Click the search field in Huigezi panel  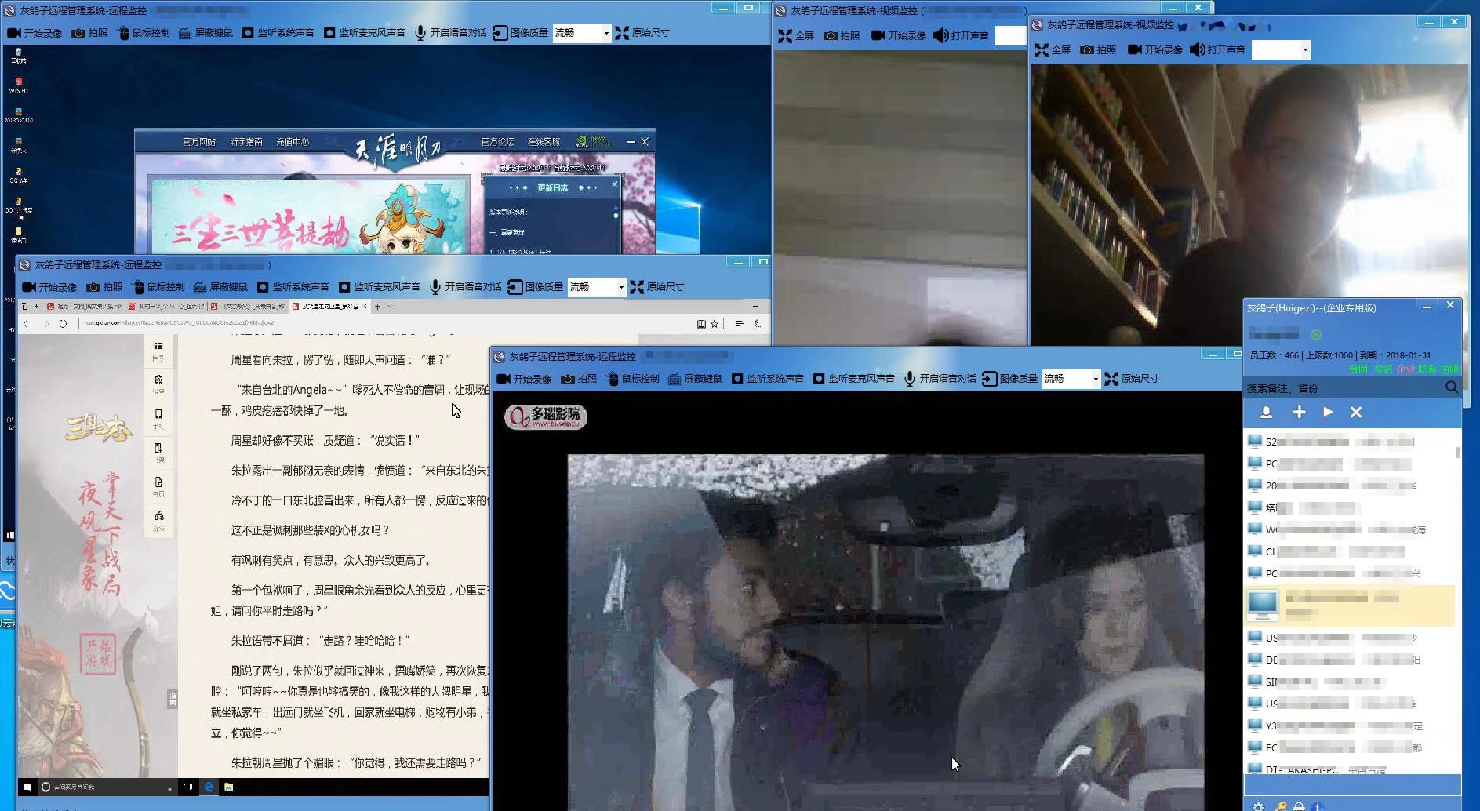1343,388
